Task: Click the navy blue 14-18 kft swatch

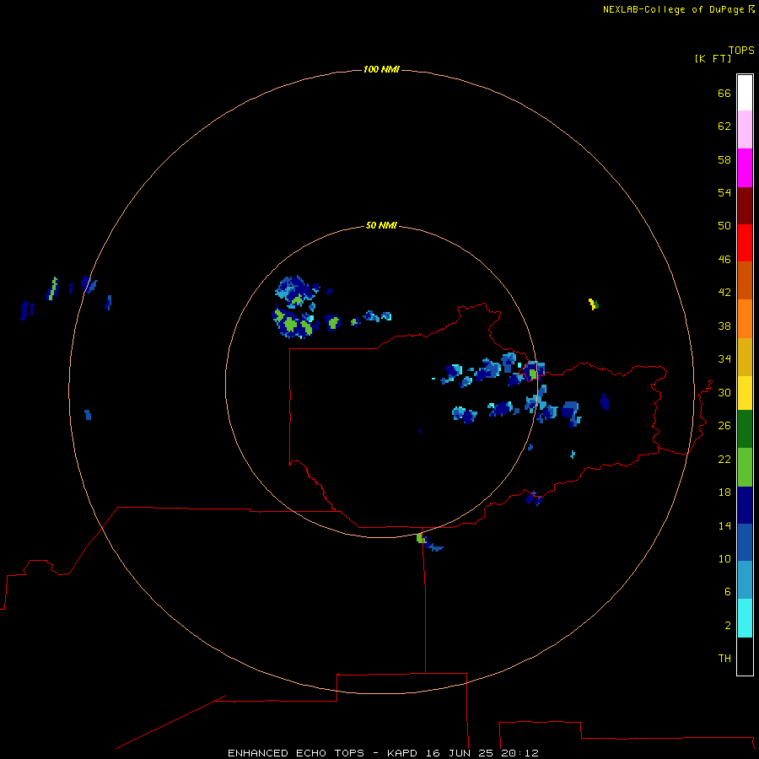Action: coord(745,505)
